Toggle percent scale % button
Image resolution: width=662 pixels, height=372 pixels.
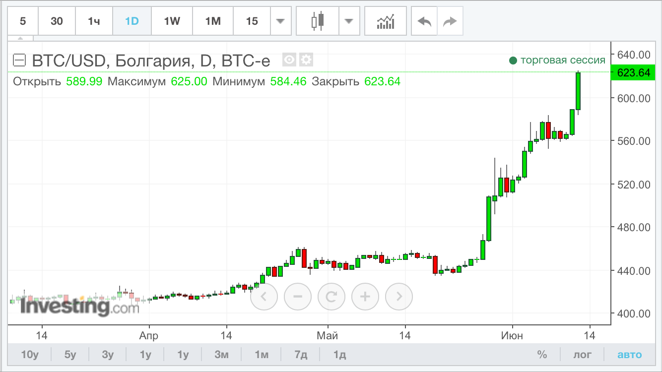tap(542, 355)
